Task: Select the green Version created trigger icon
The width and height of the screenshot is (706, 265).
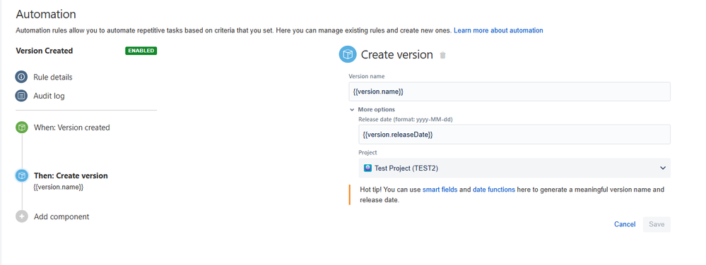Action: pyautogui.click(x=22, y=128)
